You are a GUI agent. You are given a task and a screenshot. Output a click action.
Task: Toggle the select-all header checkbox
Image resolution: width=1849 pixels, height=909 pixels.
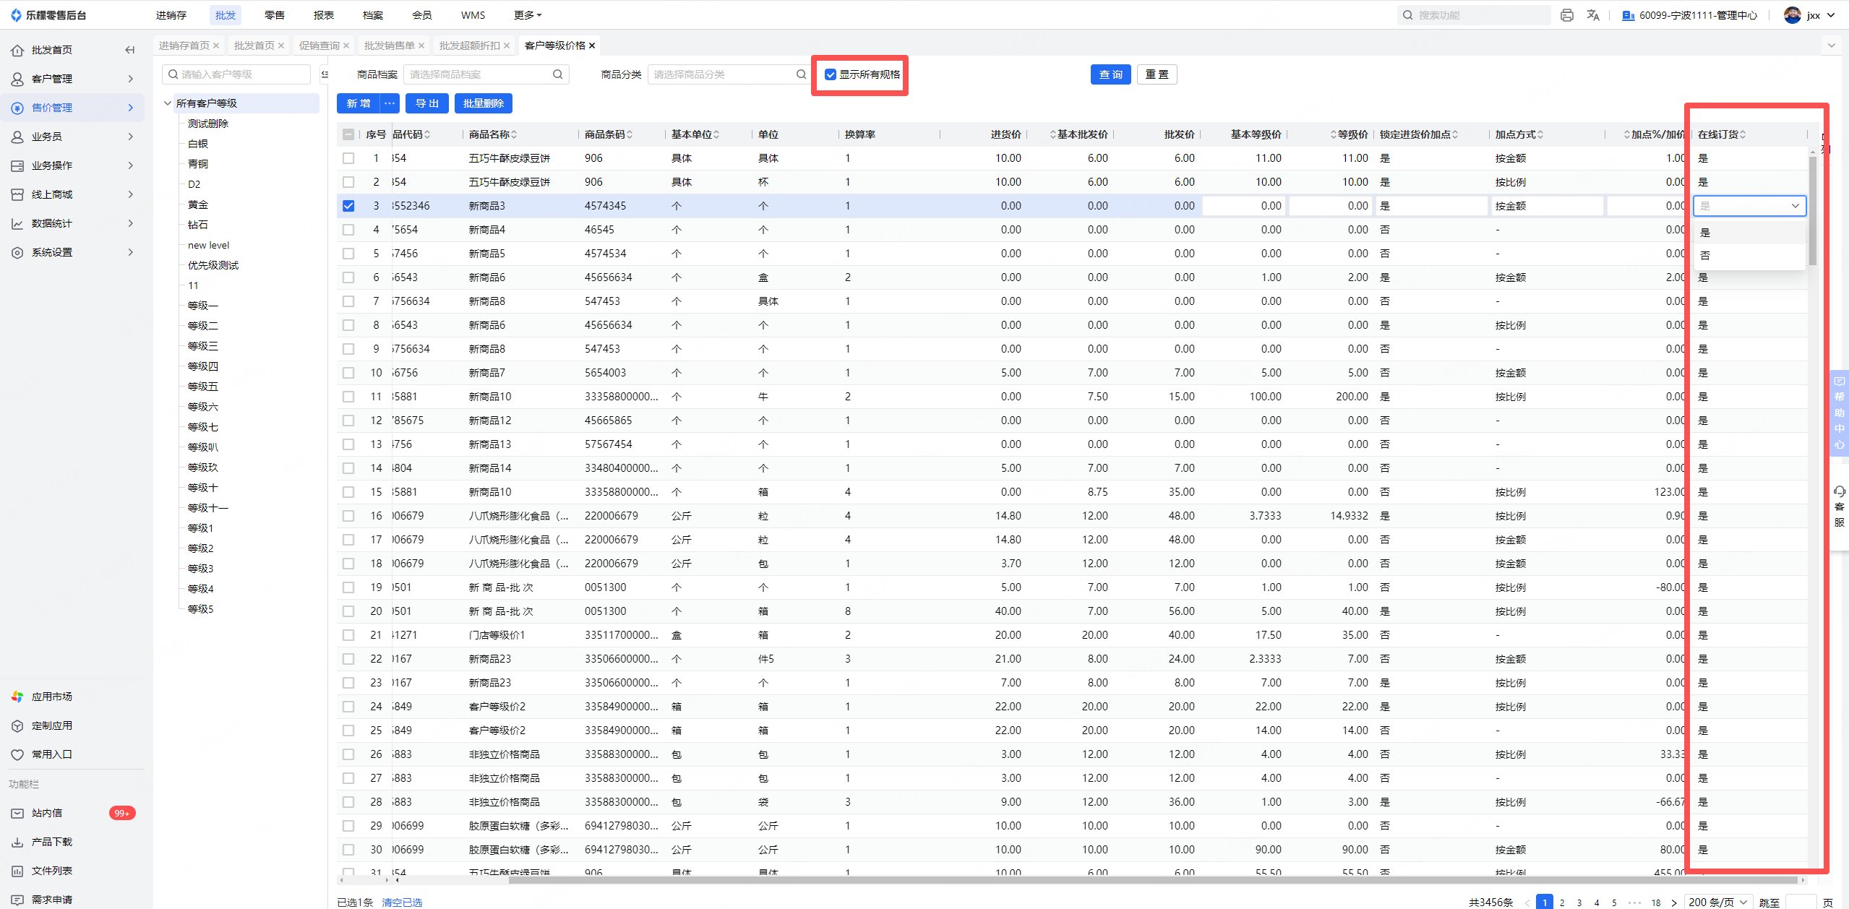(348, 134)
